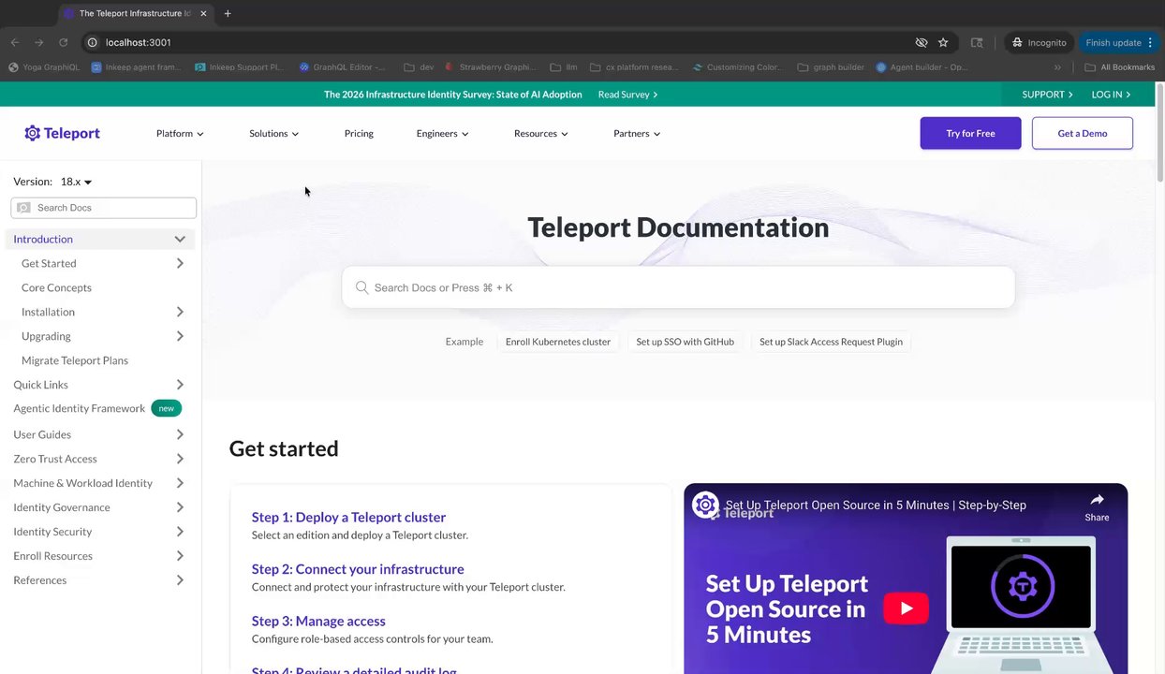The image size is (1165, 674).
Task: Click the Teleport channel avatar on video
Action: click(x=705, y=505)
